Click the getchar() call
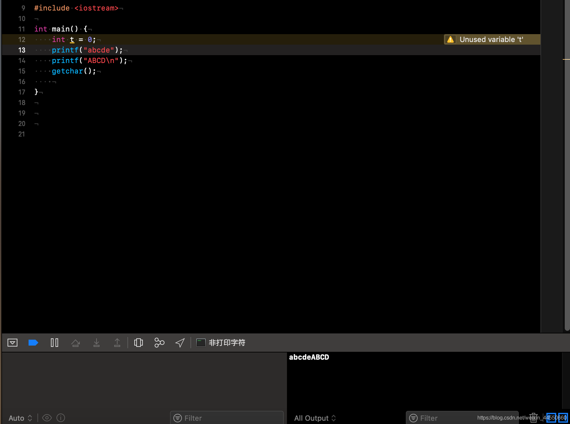The image size is (570, 424). coord(74,71)
